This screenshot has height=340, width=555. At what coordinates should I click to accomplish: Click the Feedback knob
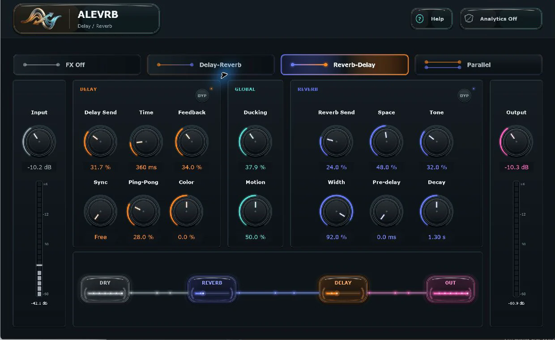(192, 142)
